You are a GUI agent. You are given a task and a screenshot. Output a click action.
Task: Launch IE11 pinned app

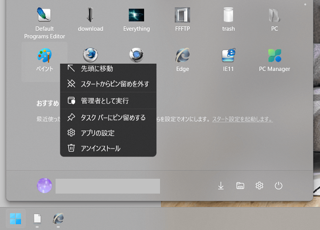[229, 60]
